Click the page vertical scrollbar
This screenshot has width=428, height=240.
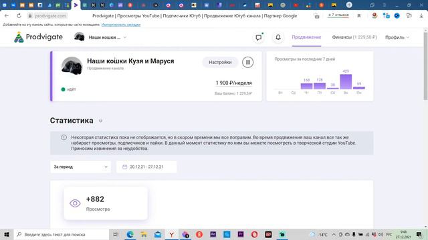click(x=425, y=67)
